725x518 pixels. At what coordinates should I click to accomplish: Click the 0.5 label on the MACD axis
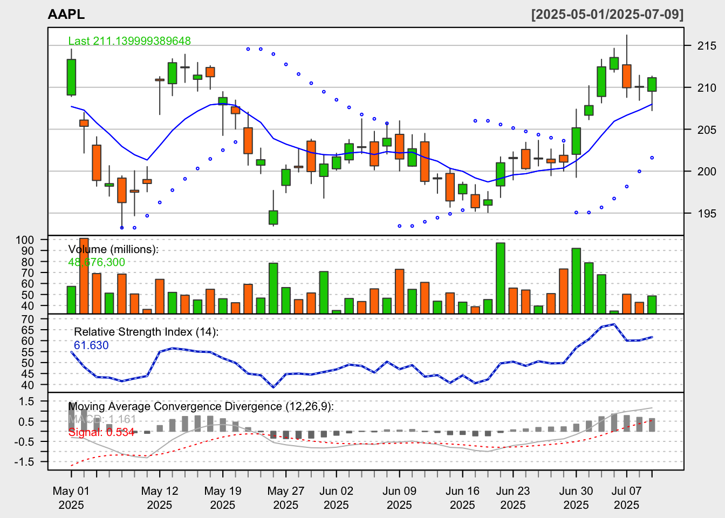coord(26,421)
